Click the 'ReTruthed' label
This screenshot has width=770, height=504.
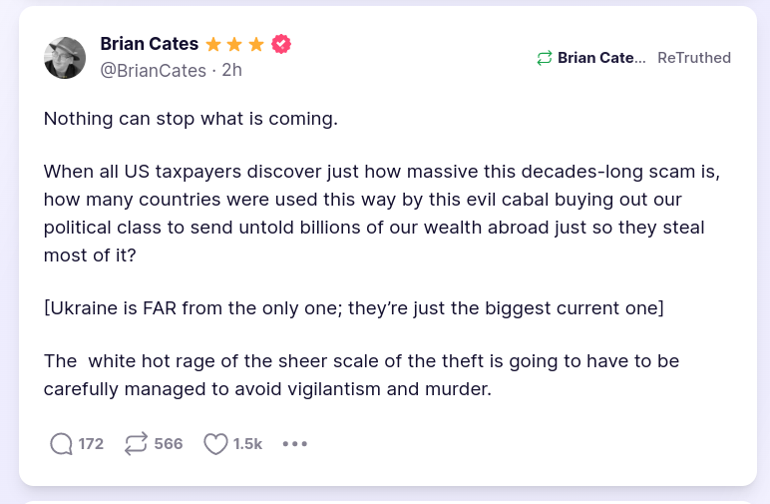click(x=694, y=58)
